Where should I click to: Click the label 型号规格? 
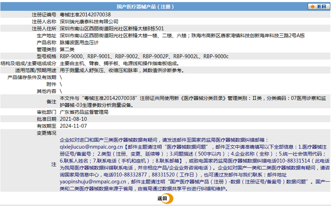(x=46, y=56)
